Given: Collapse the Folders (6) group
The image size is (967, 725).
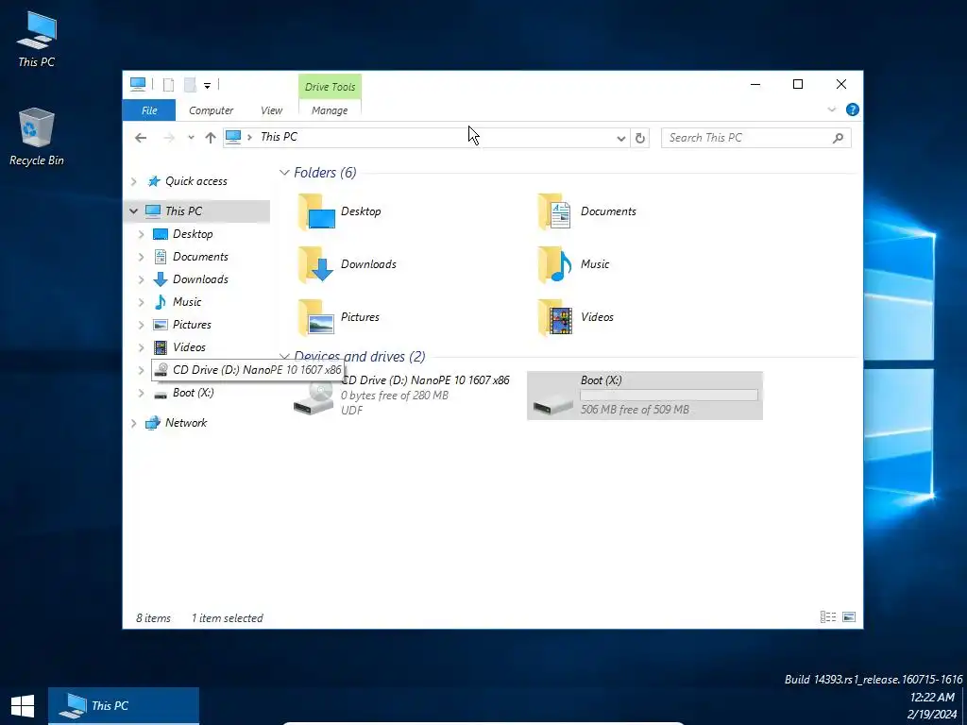Looking at the screenshot, I should pyautogui.click(x=284, y=173).
